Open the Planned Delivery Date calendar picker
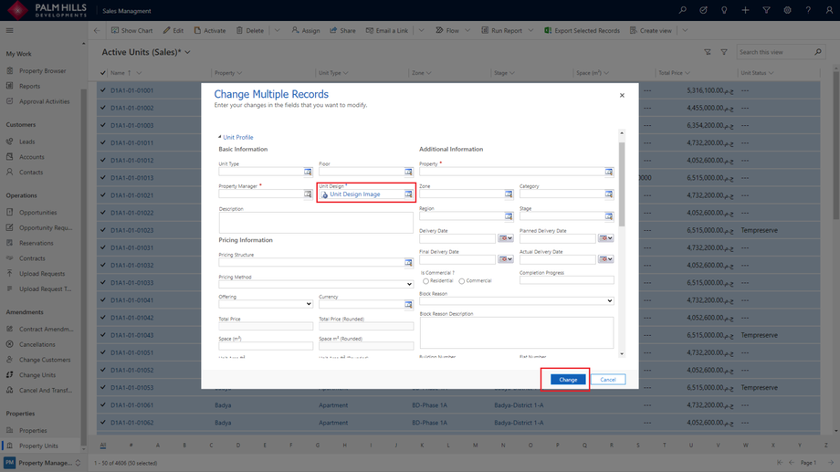 605,238
